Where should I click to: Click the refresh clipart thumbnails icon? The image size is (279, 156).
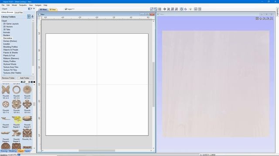tap(24, 82)
